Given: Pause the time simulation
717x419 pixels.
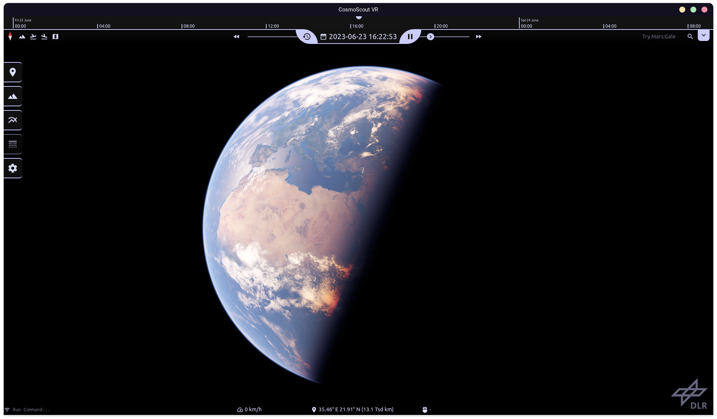Looking at the screenshot, I should pyautogui.click(x=410, y=37).
